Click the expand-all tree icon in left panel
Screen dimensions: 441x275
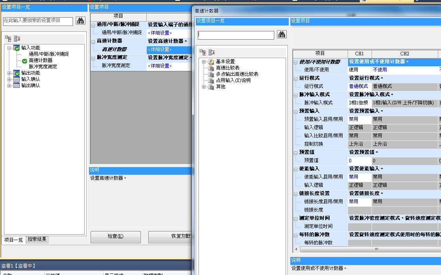click(x=8, y=38)
